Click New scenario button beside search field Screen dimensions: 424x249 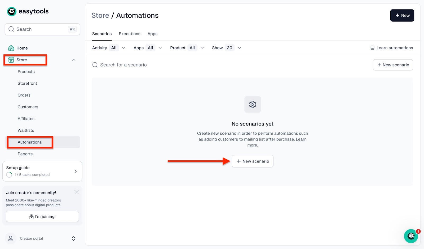pos(393,65)
